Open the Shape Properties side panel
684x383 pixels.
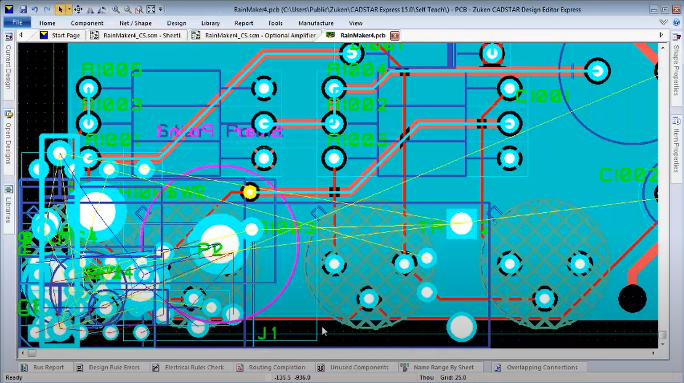tap(676, 70)
